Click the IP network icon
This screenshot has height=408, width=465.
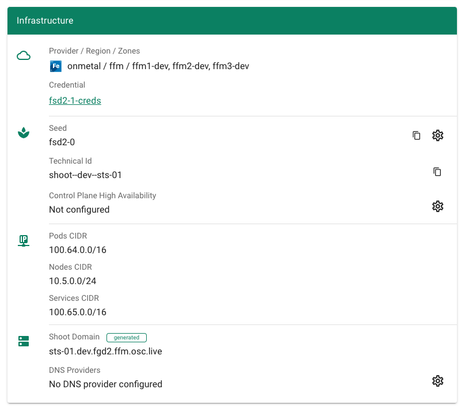(x=24, y=241)
